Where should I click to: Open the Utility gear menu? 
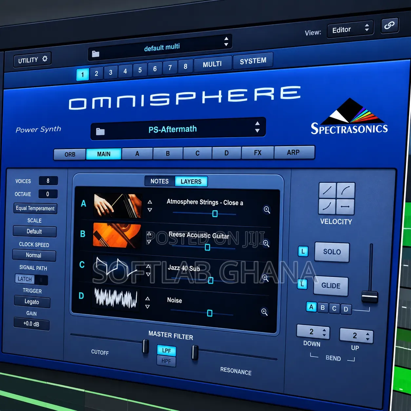32,60
